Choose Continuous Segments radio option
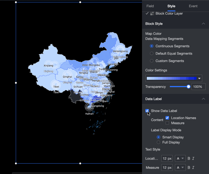This screenshot has width=209, height=174. 152,46
